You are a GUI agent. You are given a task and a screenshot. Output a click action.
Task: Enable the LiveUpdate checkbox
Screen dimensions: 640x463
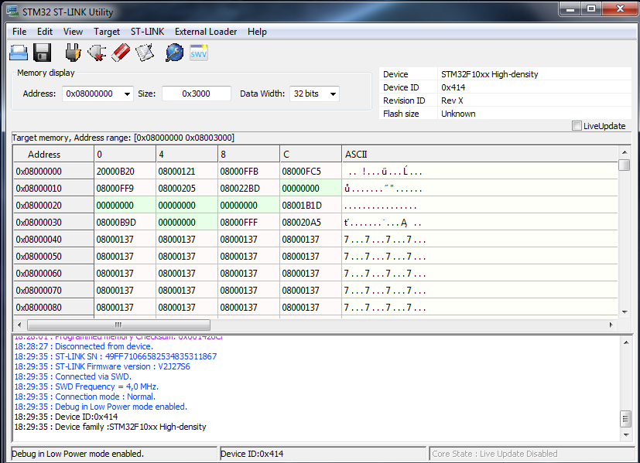577,126
